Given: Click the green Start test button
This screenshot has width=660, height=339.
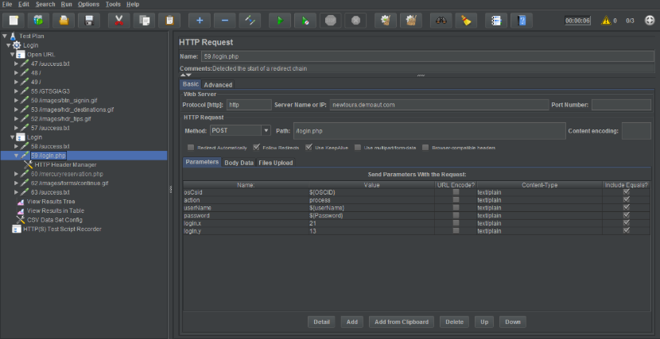Looking at the screenshot, I should pos(280,20).
